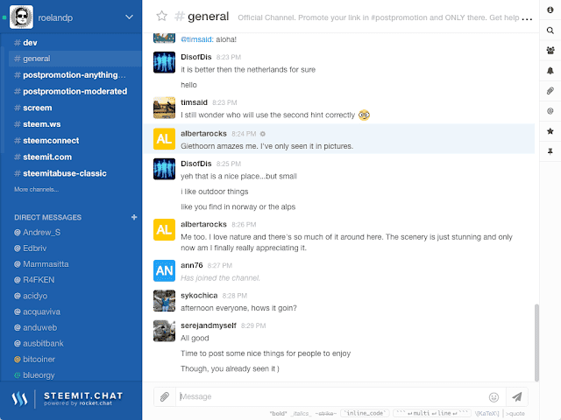561x420 pixels.
Task: Star the general channel as favorite
Action: coord(161,16)
